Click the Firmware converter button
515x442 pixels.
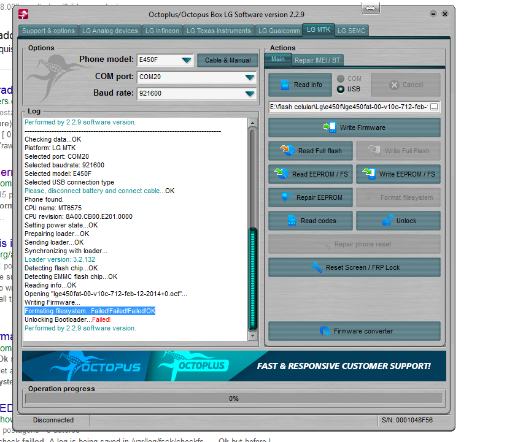tap(354, 331)
